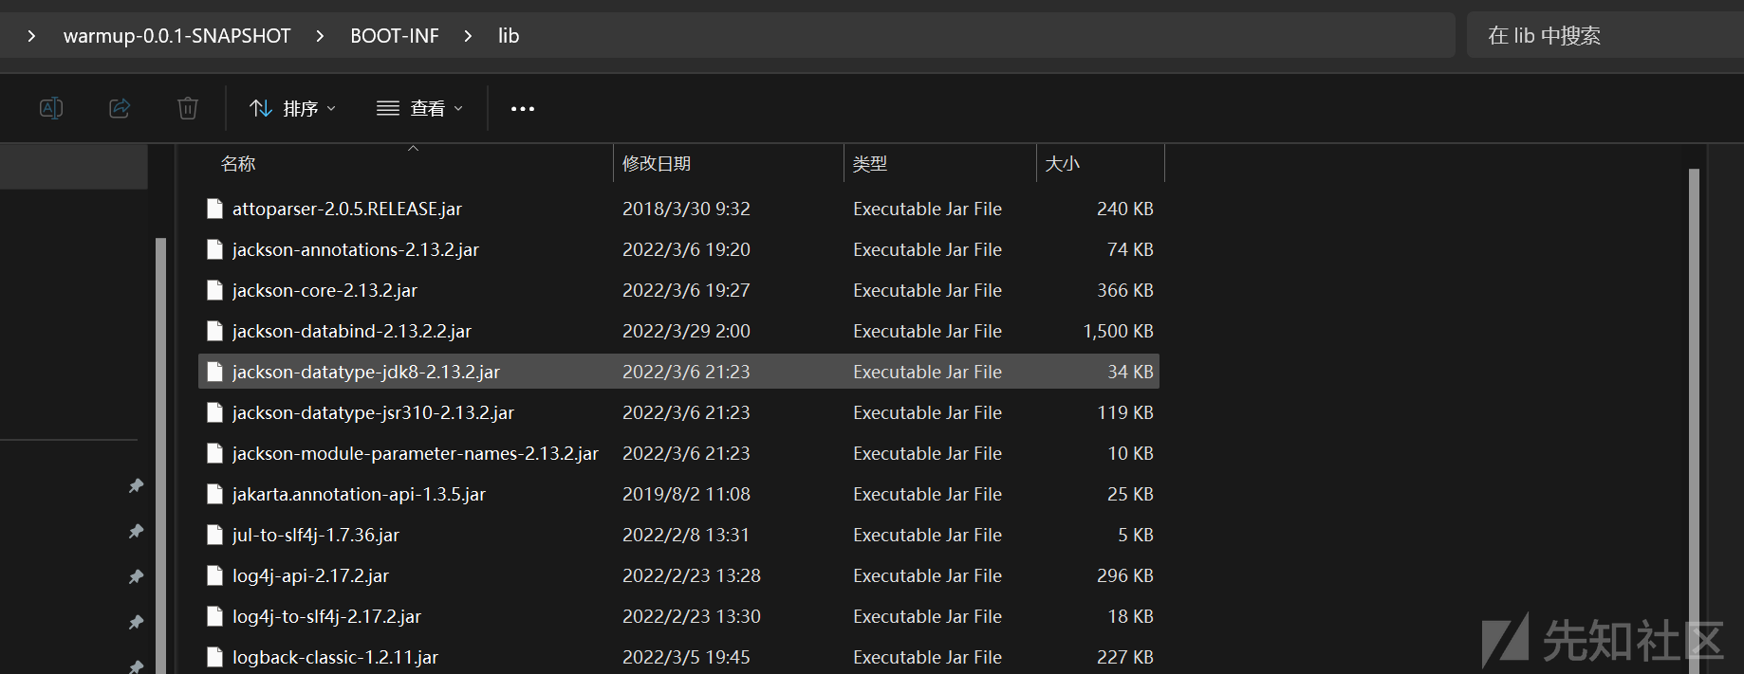The width and height of the screenshot is (1744, 674).
Task: Sort by 大小 column header
Action: [x=1063, y=164]
